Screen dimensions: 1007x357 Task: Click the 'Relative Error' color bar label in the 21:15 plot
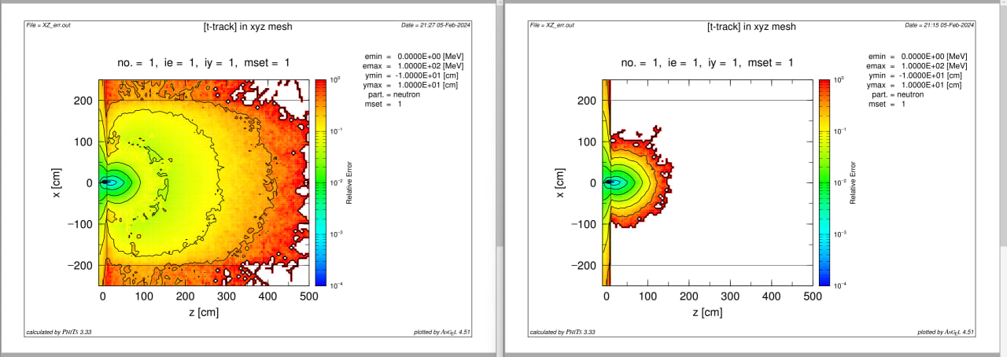854,182
